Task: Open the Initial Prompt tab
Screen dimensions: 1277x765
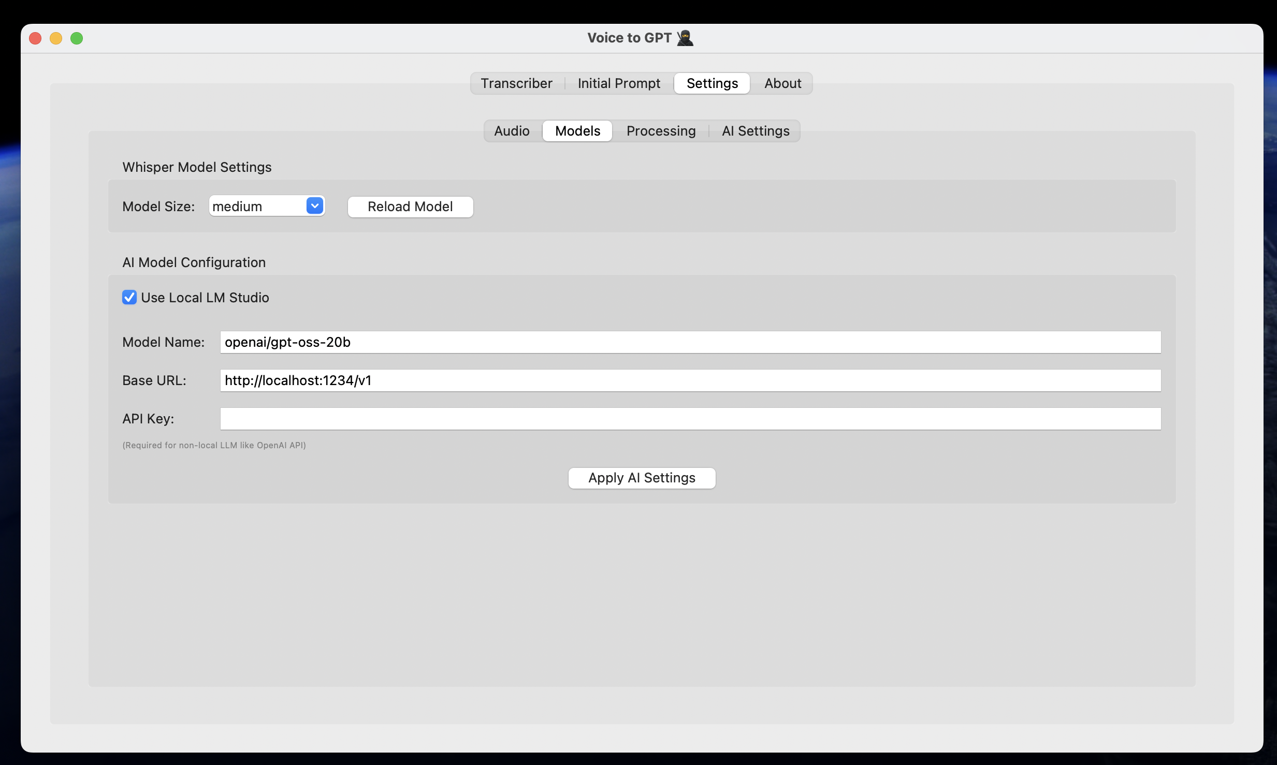Action: 618,83
